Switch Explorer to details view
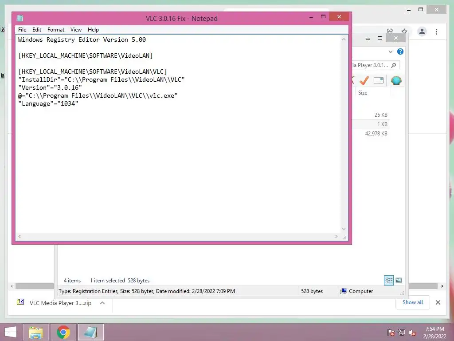This screenshot has height=341, width=454. pyautogui.click(x=388, y=281)
